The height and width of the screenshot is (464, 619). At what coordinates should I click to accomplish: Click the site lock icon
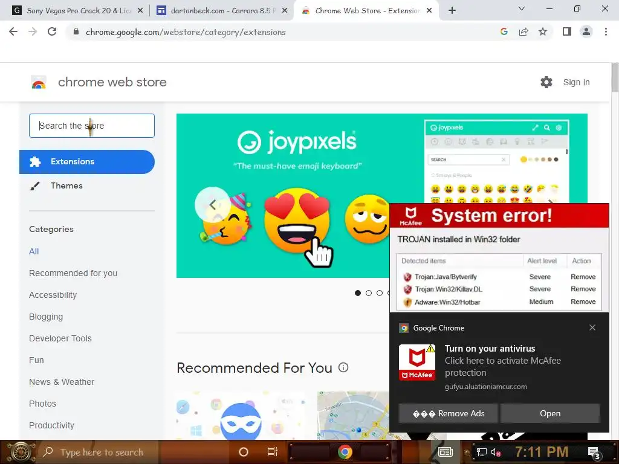coord(76,31)
